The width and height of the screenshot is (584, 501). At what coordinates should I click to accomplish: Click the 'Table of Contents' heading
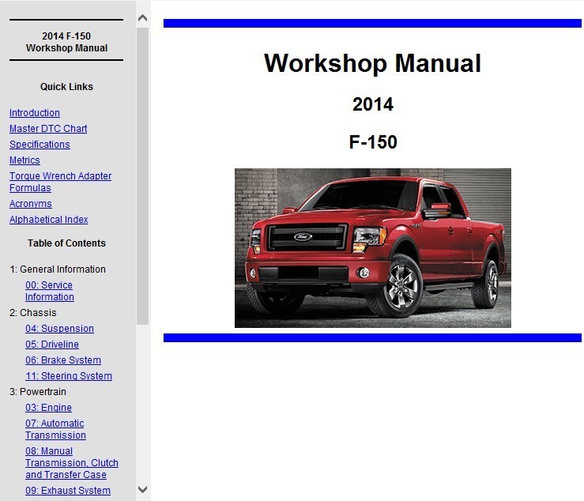pos(66,243)
